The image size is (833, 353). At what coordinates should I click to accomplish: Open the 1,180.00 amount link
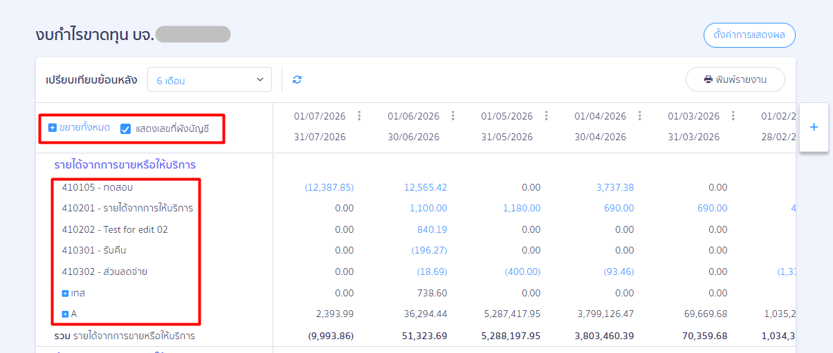pos(522,208)
